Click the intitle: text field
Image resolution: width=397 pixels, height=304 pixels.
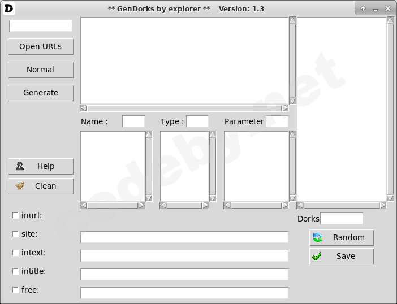coord(184,275)
